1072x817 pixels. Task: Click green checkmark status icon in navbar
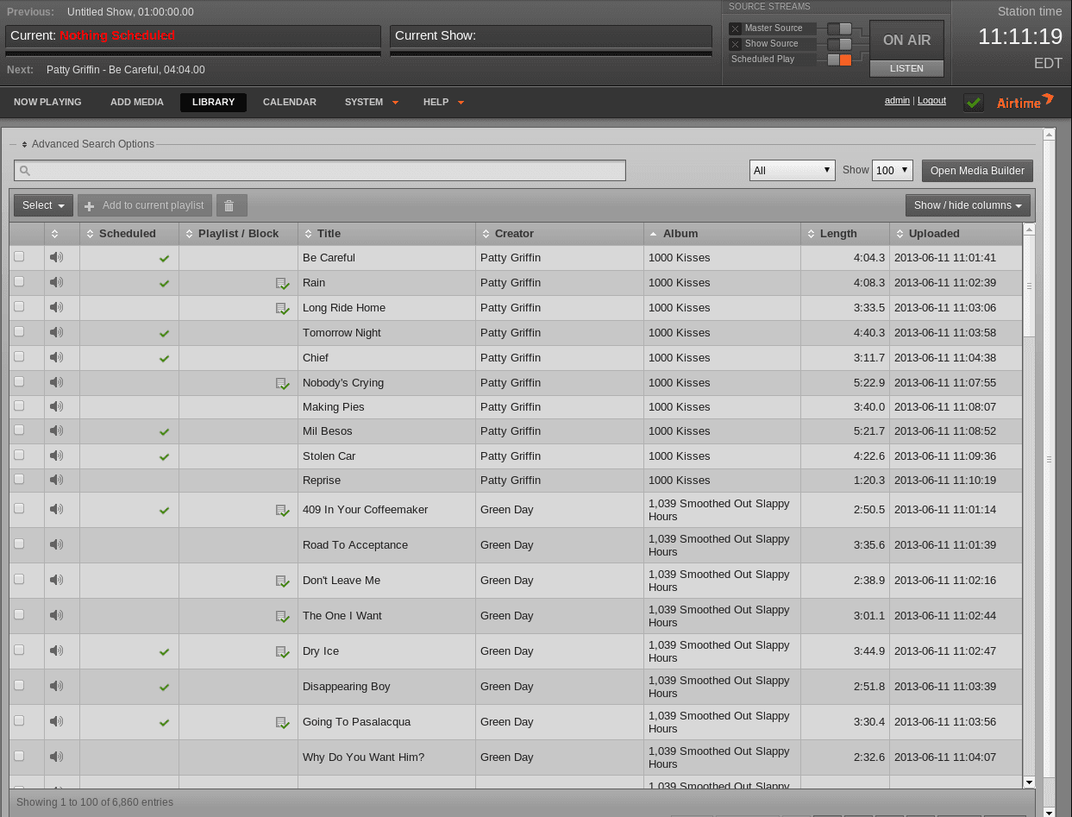[x=974, y=103]
